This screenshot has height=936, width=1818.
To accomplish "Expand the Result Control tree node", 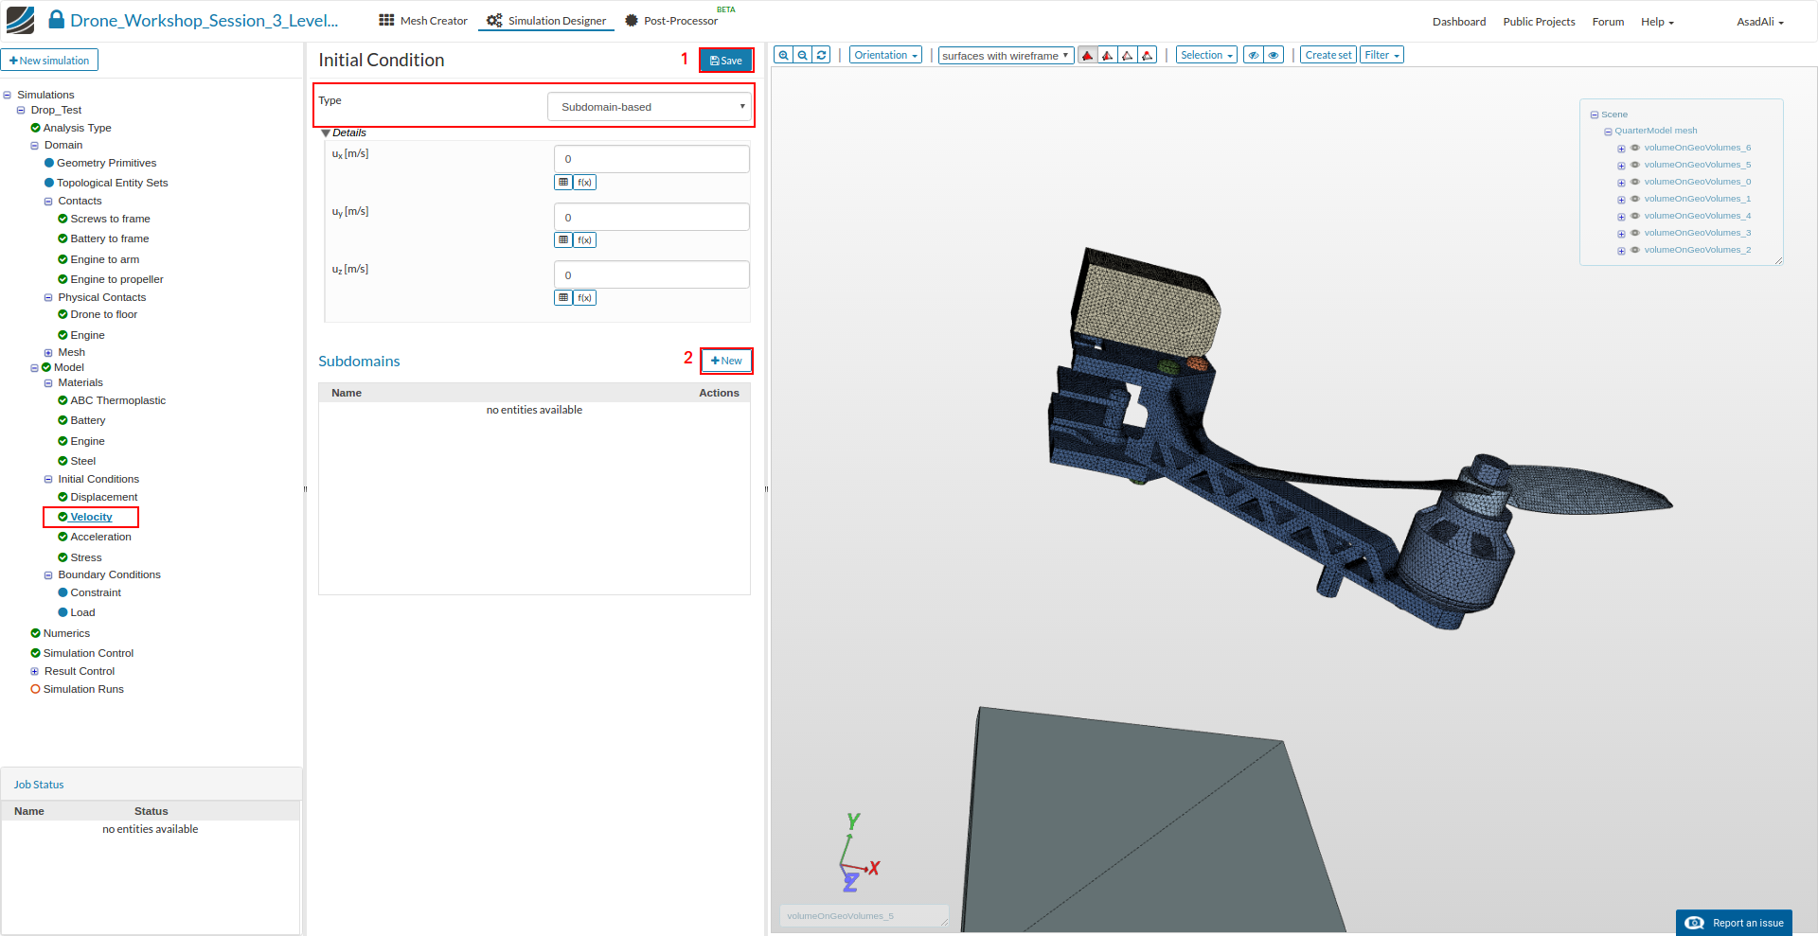I will 35,672.
